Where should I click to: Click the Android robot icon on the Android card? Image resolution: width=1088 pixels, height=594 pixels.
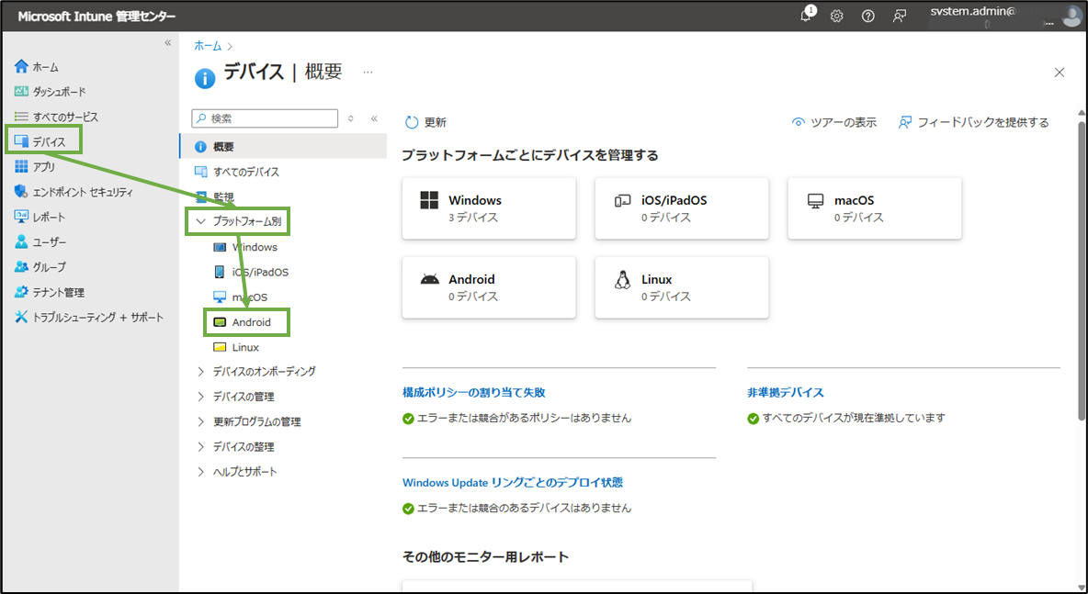click(x=429, y=279)
